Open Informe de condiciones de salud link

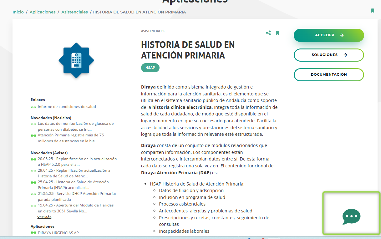click(67, 107)
